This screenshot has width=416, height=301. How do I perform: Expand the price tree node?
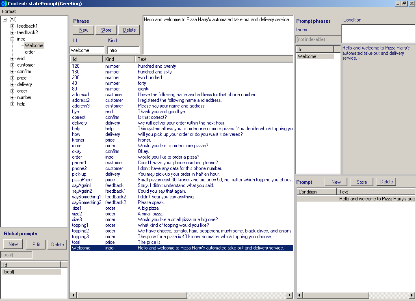(x=12, y=78)
